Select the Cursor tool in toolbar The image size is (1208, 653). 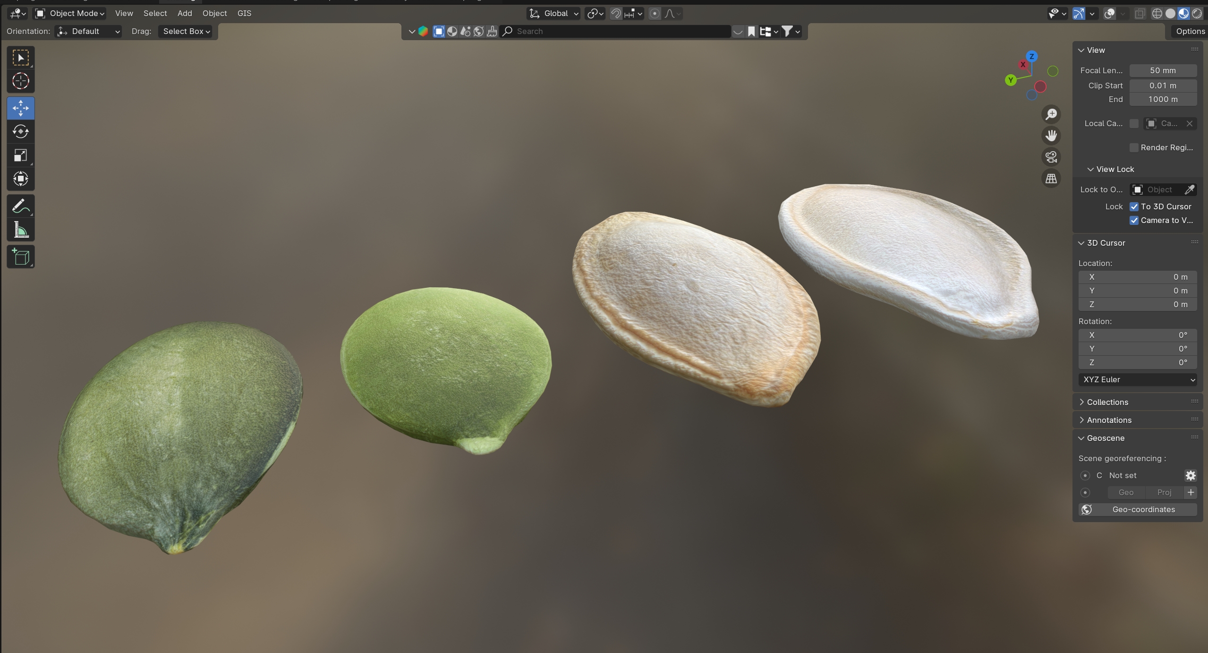pos(20,81)
